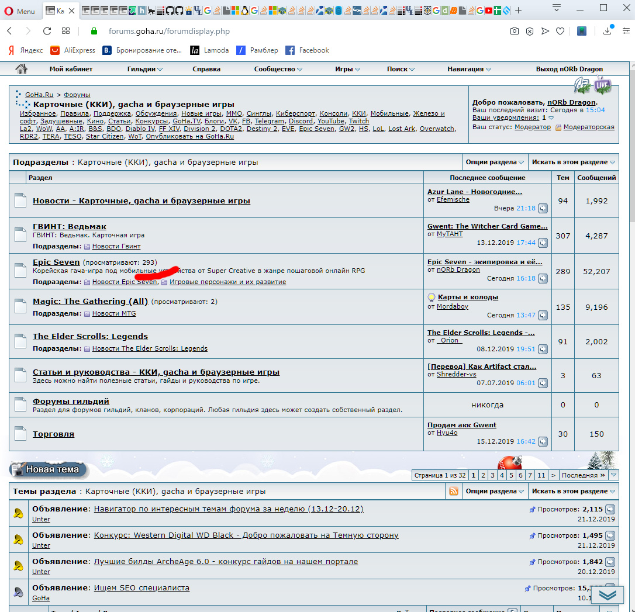Open Справка in the nav bar
The image size is (635, 612).
[x=206, y=69]
